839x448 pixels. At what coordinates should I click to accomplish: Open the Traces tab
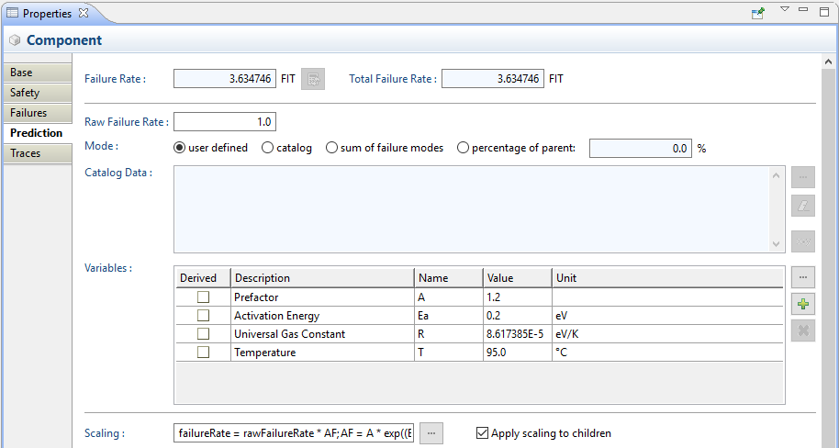(x=37, y=153)
